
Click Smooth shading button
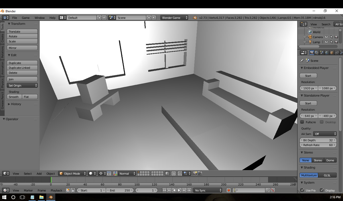(14, 97)
